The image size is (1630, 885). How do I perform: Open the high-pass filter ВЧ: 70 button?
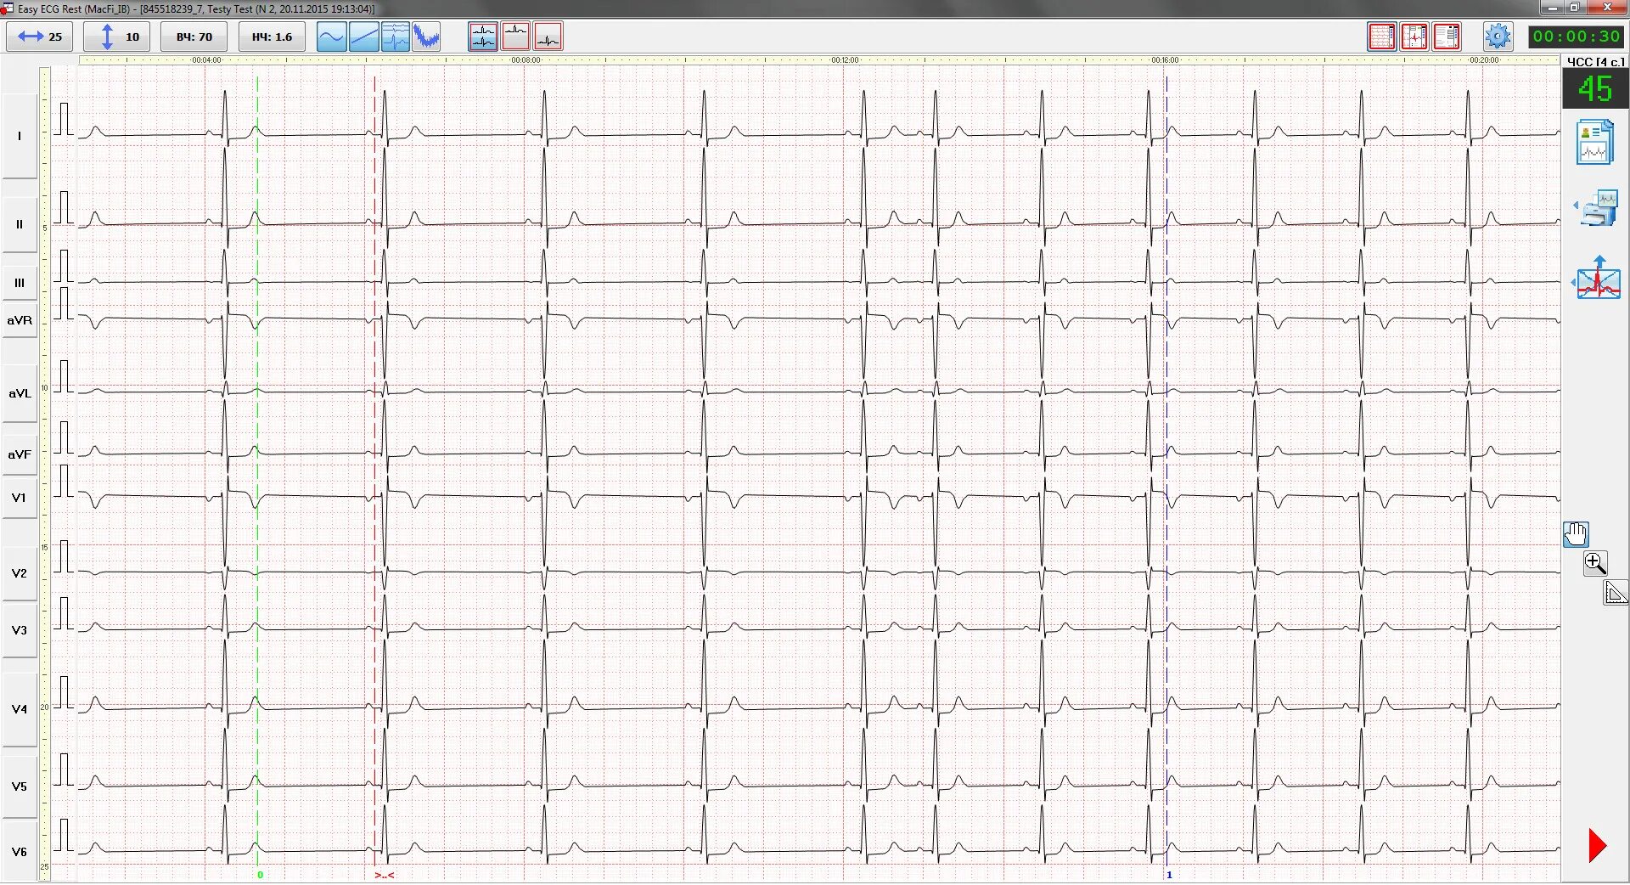[x=194, y=37]
